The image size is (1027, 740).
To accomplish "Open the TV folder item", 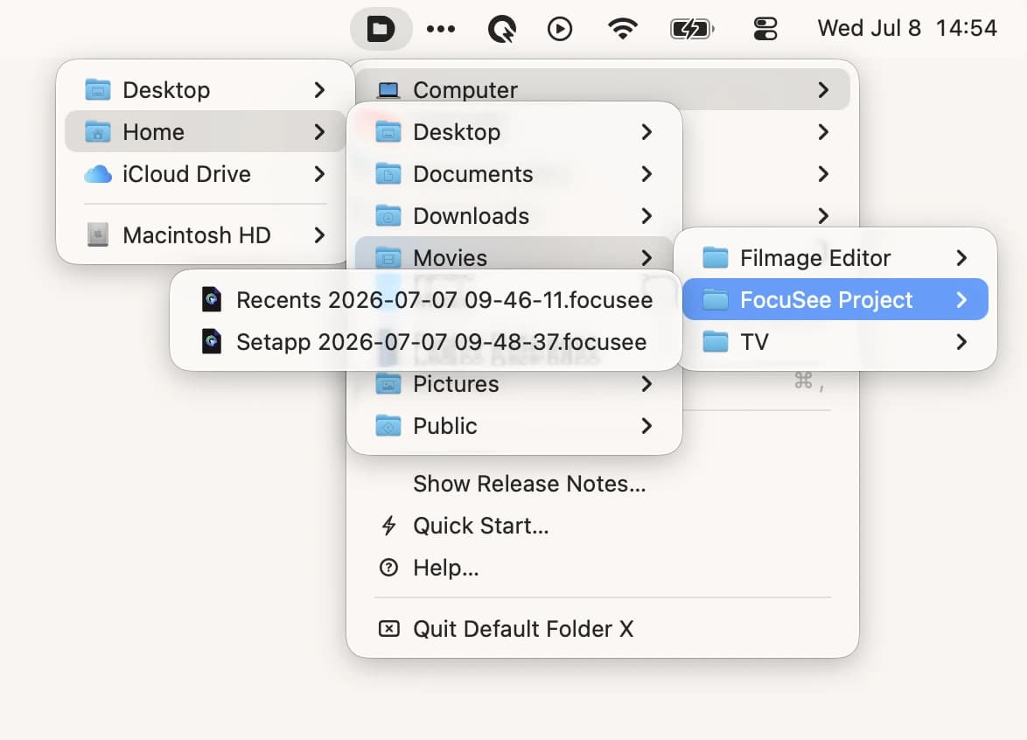I will [x=835, y=341].
